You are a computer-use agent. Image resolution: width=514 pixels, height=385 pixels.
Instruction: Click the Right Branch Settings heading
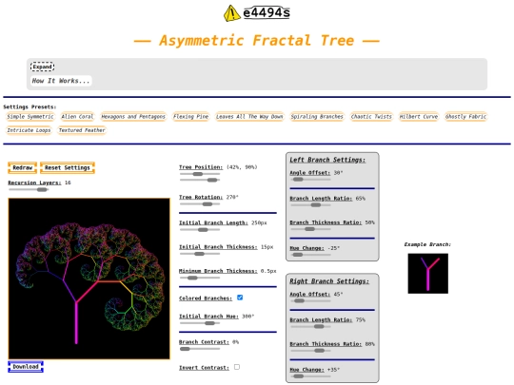(x=329, y=281)
